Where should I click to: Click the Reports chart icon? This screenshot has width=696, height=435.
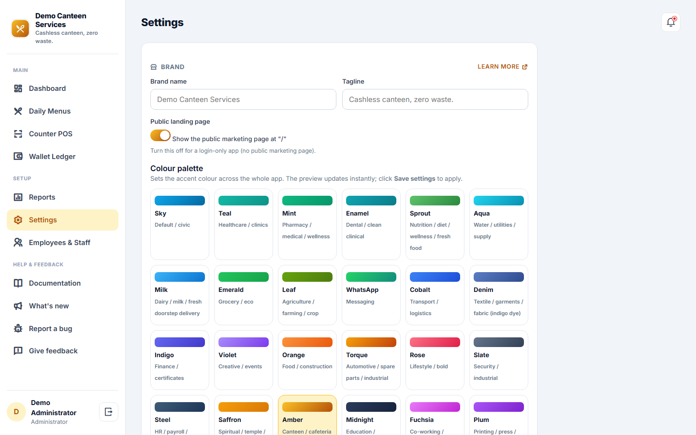coord(18,197)
